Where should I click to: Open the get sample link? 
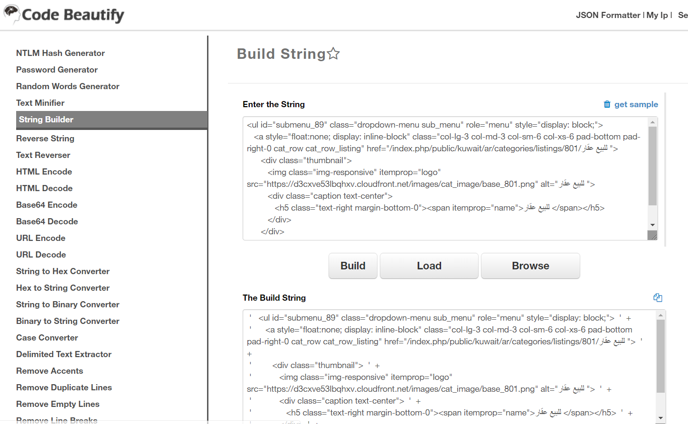[x=636, y=104]
